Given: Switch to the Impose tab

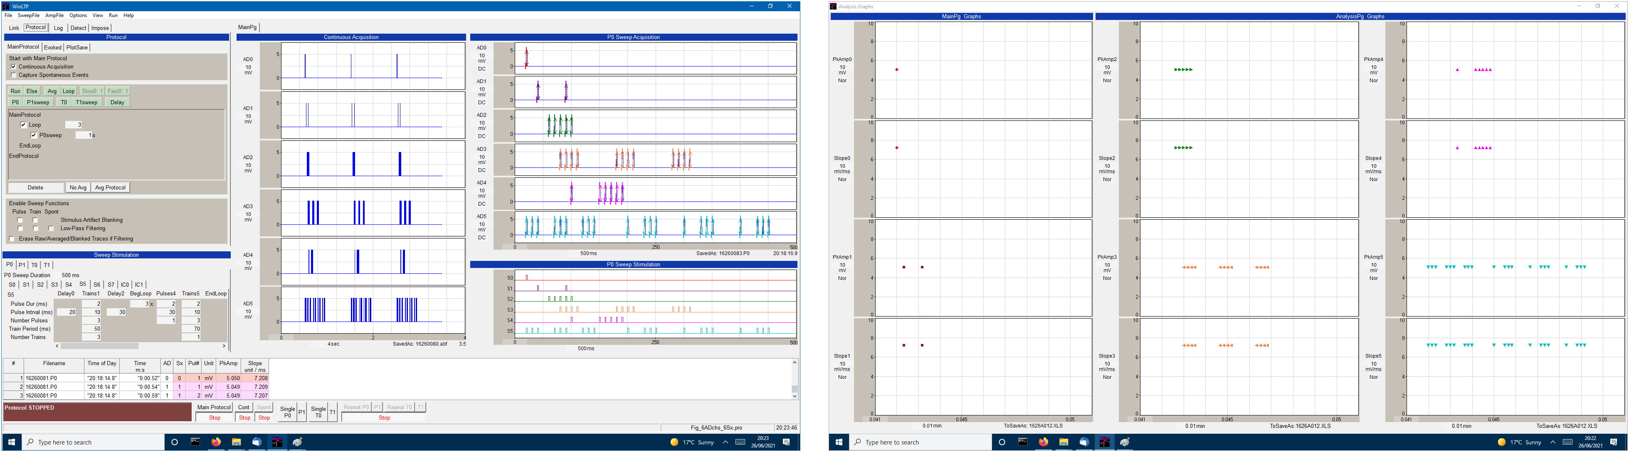Looking at the screenshot, I should click(x=100, y=28).
